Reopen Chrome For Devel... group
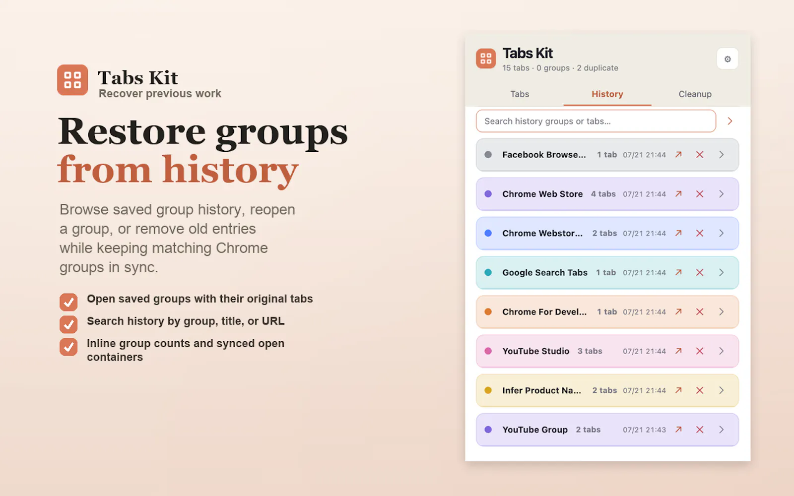The height and width of the screenshot is (496, 794). [x=678, y=311]
